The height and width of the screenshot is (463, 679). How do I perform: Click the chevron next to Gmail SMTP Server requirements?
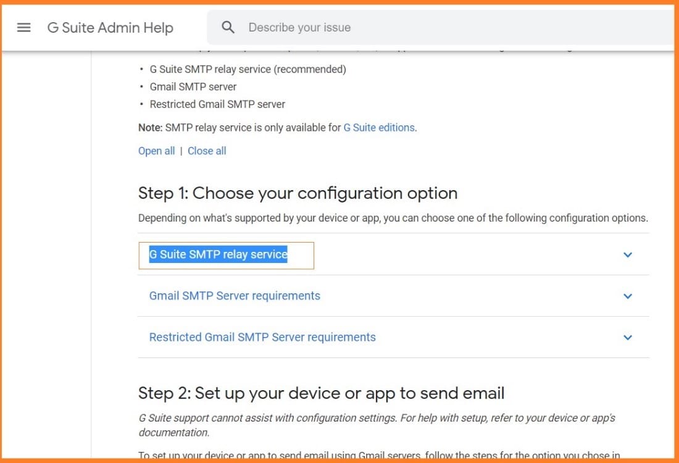628,296
